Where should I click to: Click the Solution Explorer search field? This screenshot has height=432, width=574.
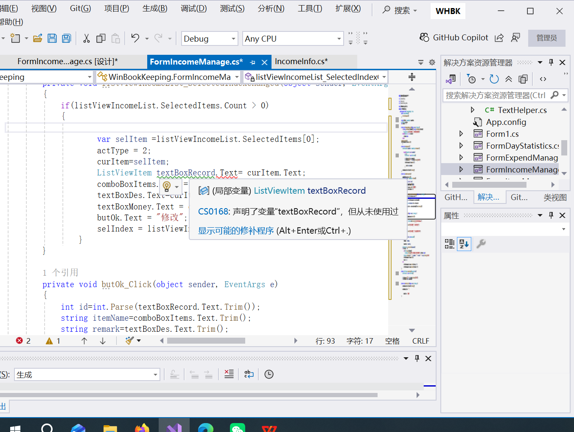click(496, 95)
